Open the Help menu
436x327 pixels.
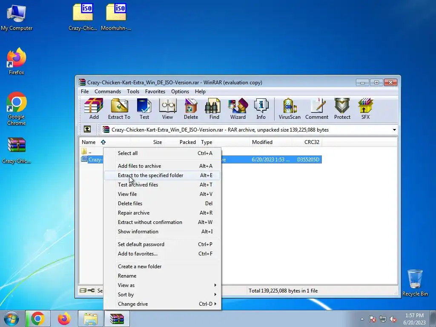[x=200, y=92]
